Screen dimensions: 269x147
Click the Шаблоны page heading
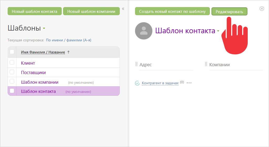point(24,28)
